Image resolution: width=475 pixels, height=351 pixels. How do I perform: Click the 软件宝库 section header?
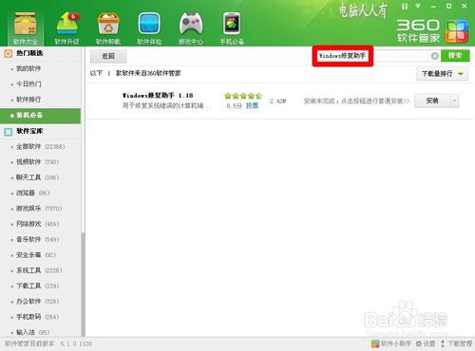pos(29,131)
